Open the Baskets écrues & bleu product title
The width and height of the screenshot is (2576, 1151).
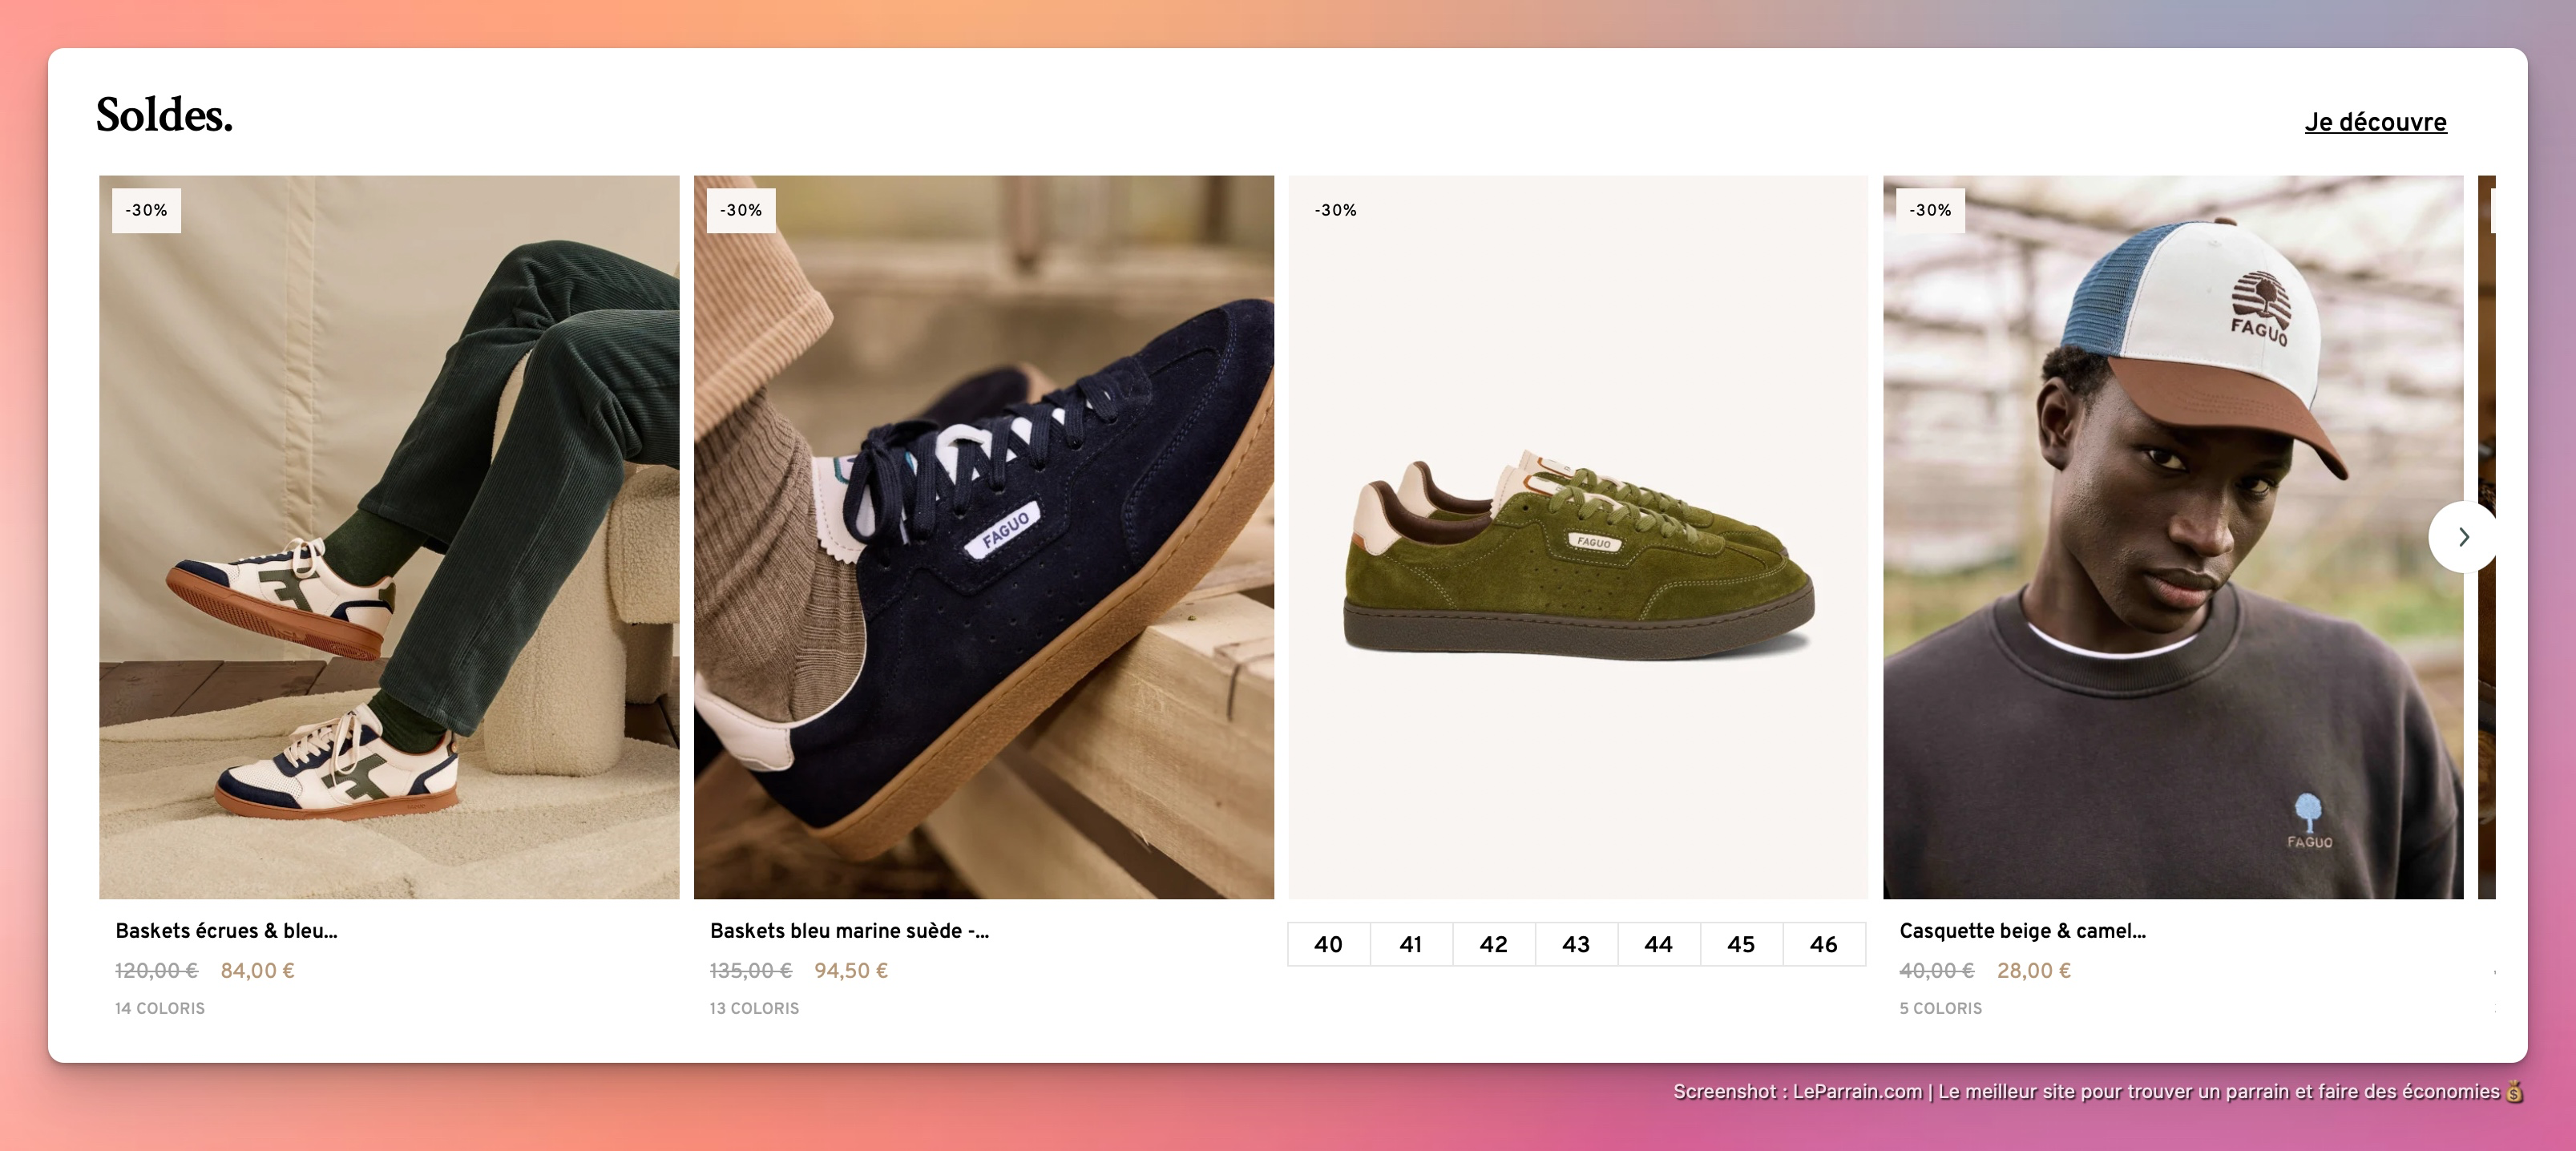(x=226, y=931)
